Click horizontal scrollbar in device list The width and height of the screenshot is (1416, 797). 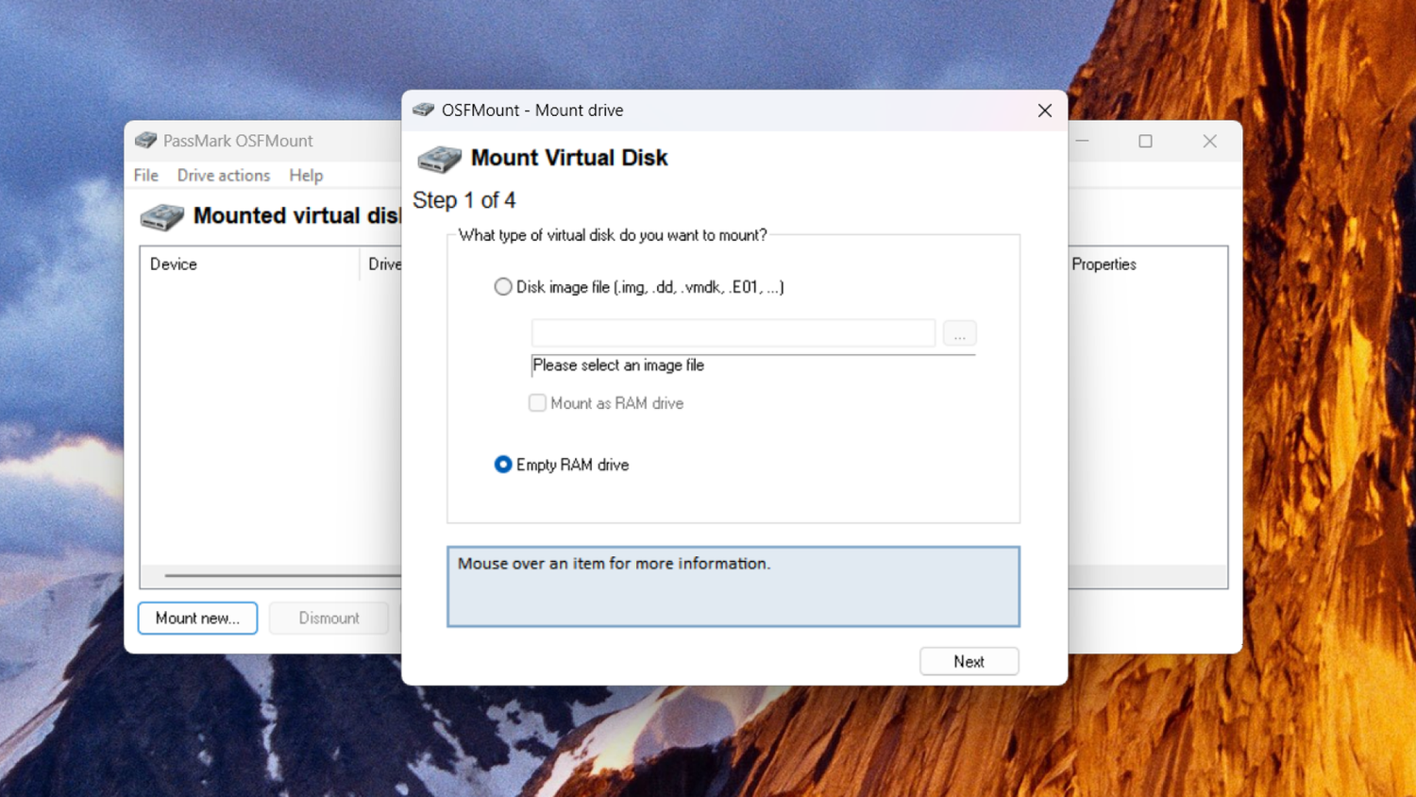tap(282, 575)
